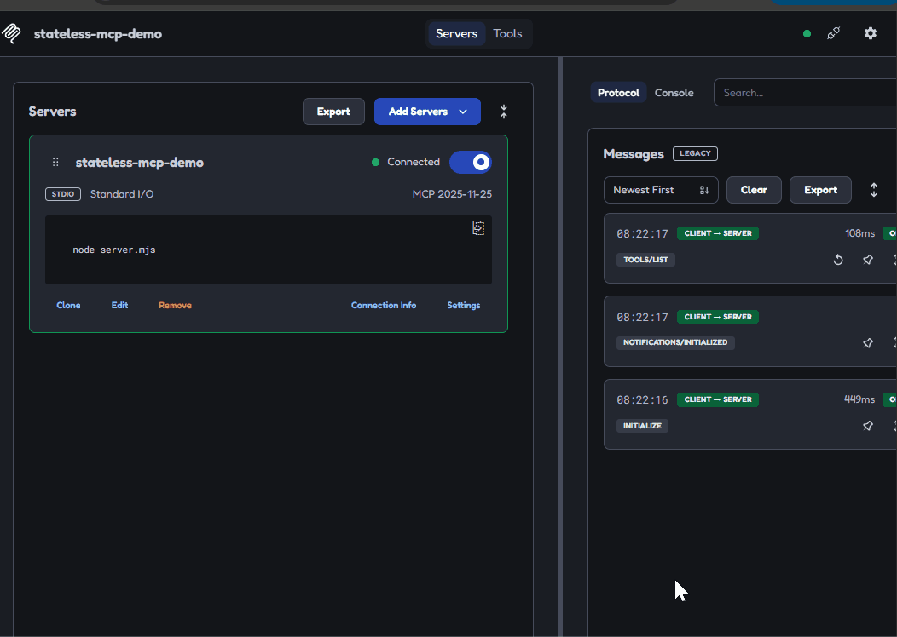Open the Add Servers dropdown
This screenshot has height=637, width=897.
pyautogui.click(x=427, y=112)
